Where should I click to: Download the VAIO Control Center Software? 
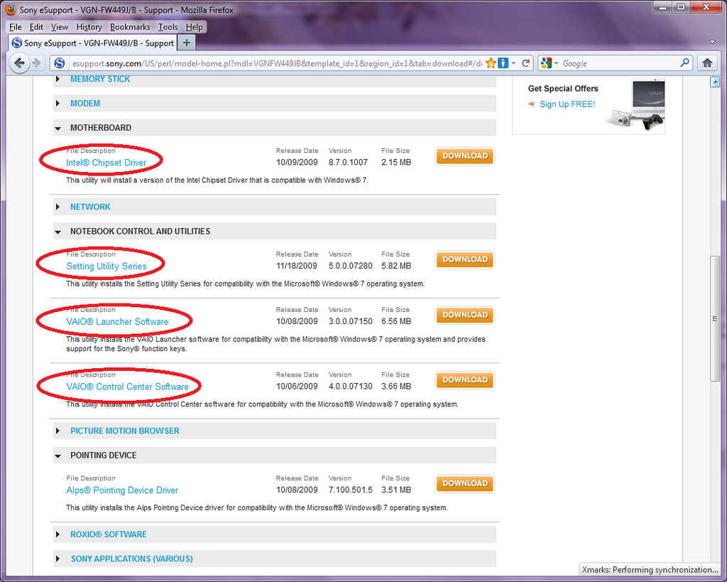point(465,380)
